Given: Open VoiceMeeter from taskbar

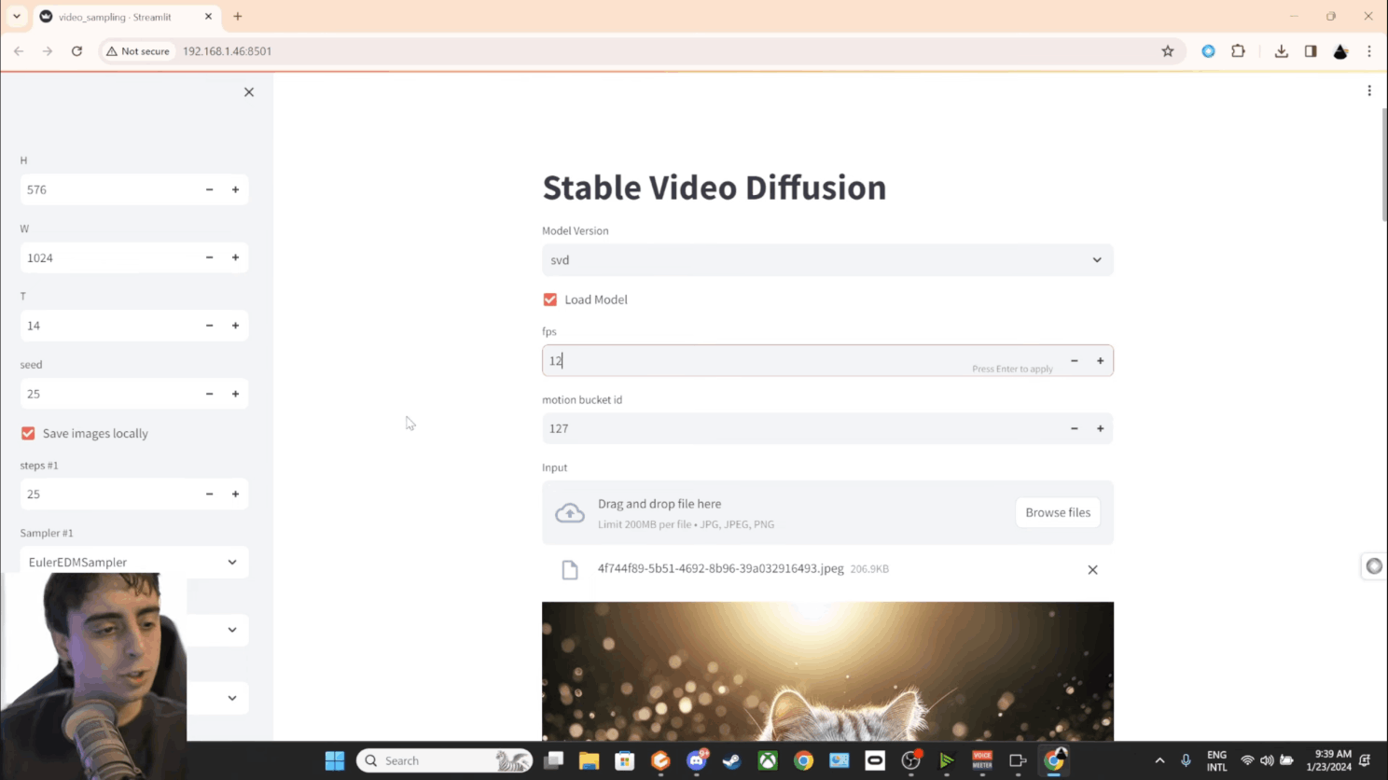Looking at the screenshot, I should [x=982, y=761].
